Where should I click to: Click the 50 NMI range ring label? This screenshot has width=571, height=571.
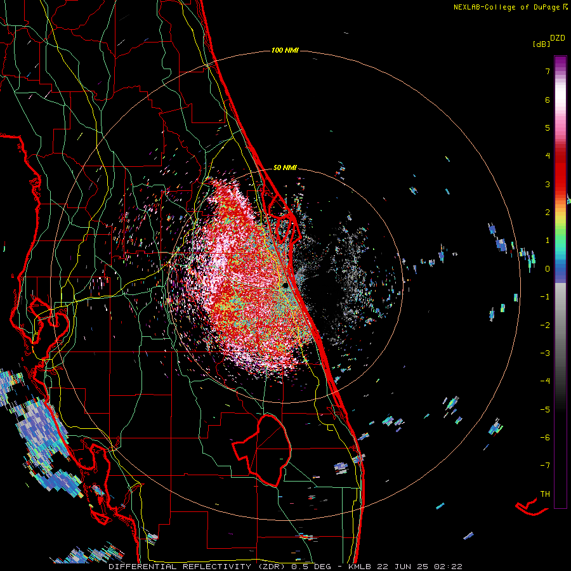285,167
